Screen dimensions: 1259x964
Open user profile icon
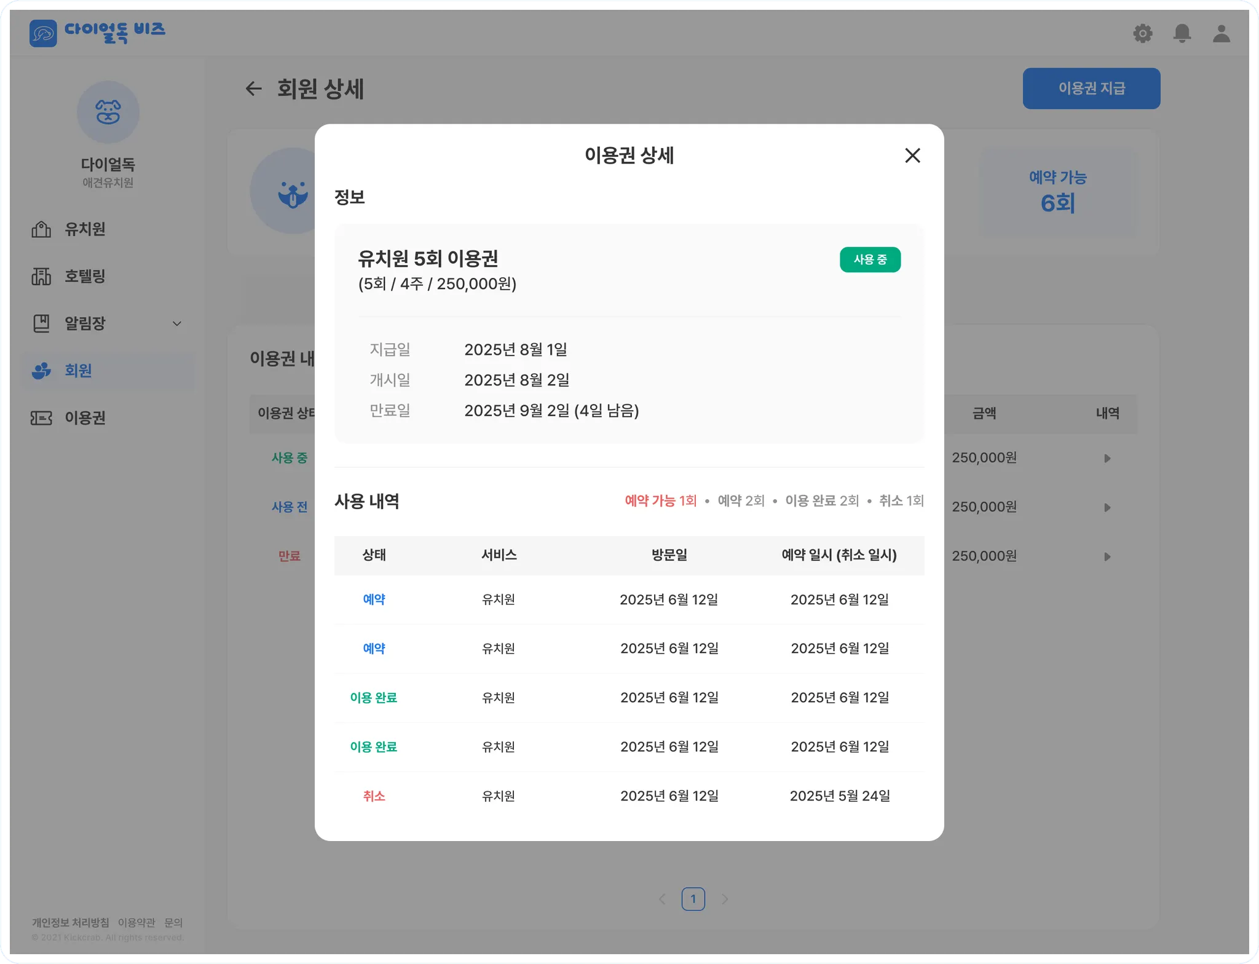pyautogui.click(x=1221, y=33)
